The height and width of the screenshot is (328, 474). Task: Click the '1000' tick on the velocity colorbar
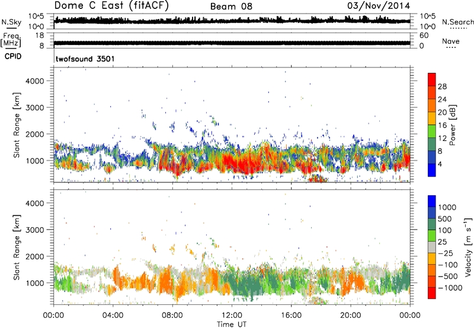pos(447,207)
